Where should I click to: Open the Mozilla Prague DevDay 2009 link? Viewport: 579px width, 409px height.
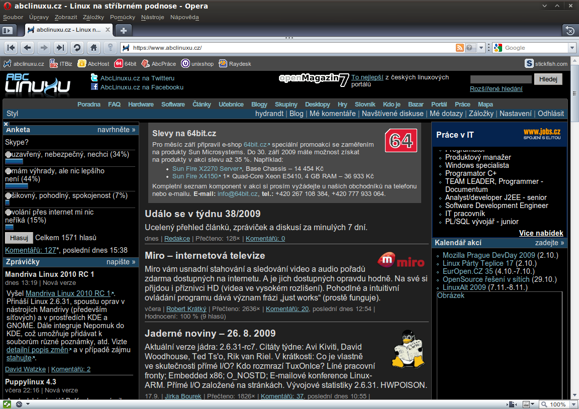tap(489, 255)
